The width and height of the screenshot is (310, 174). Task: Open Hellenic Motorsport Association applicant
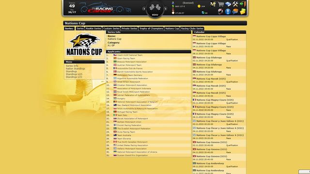pos(132,148)
